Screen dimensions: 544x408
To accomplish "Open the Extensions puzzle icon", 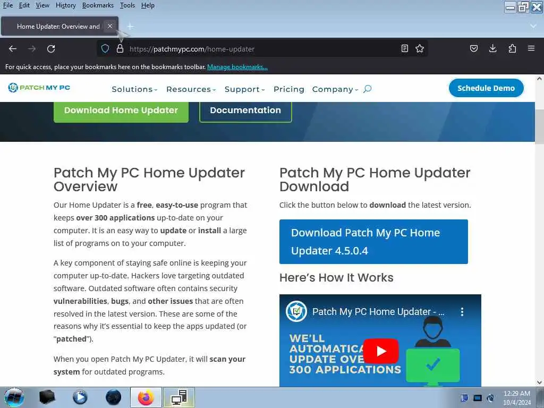I will point(512,48).
